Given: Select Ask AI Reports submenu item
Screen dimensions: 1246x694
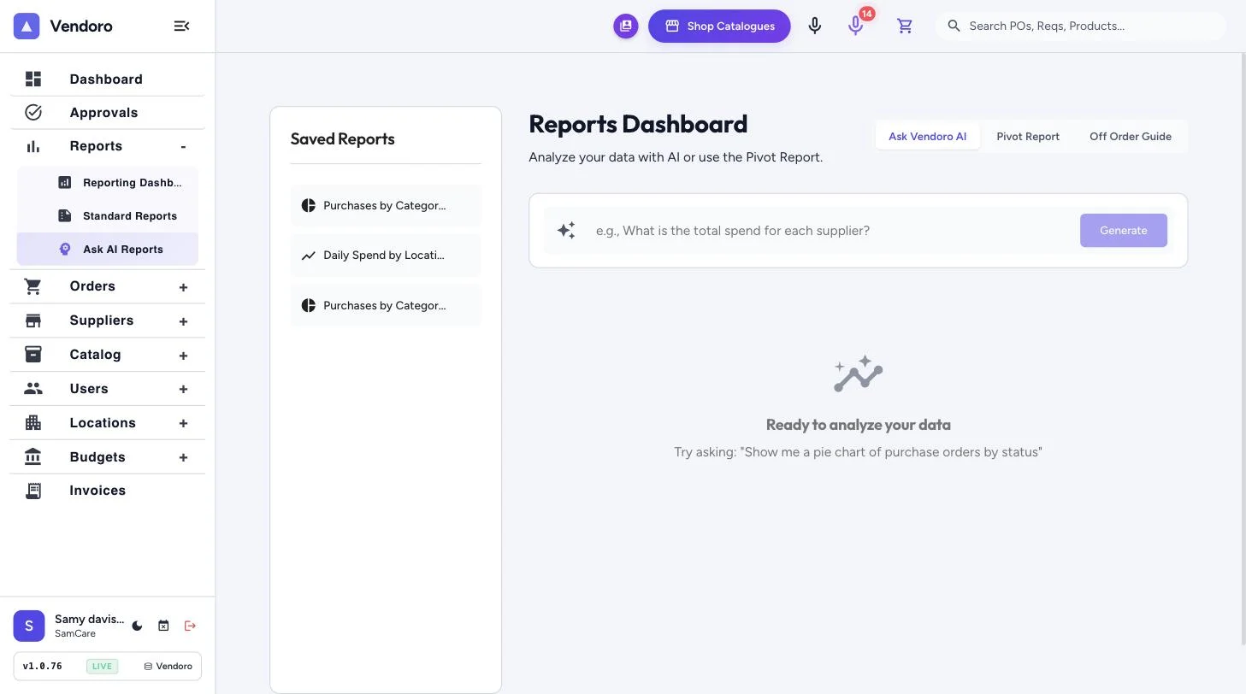Looking at the screenshot, I should (x=108, y=250).
